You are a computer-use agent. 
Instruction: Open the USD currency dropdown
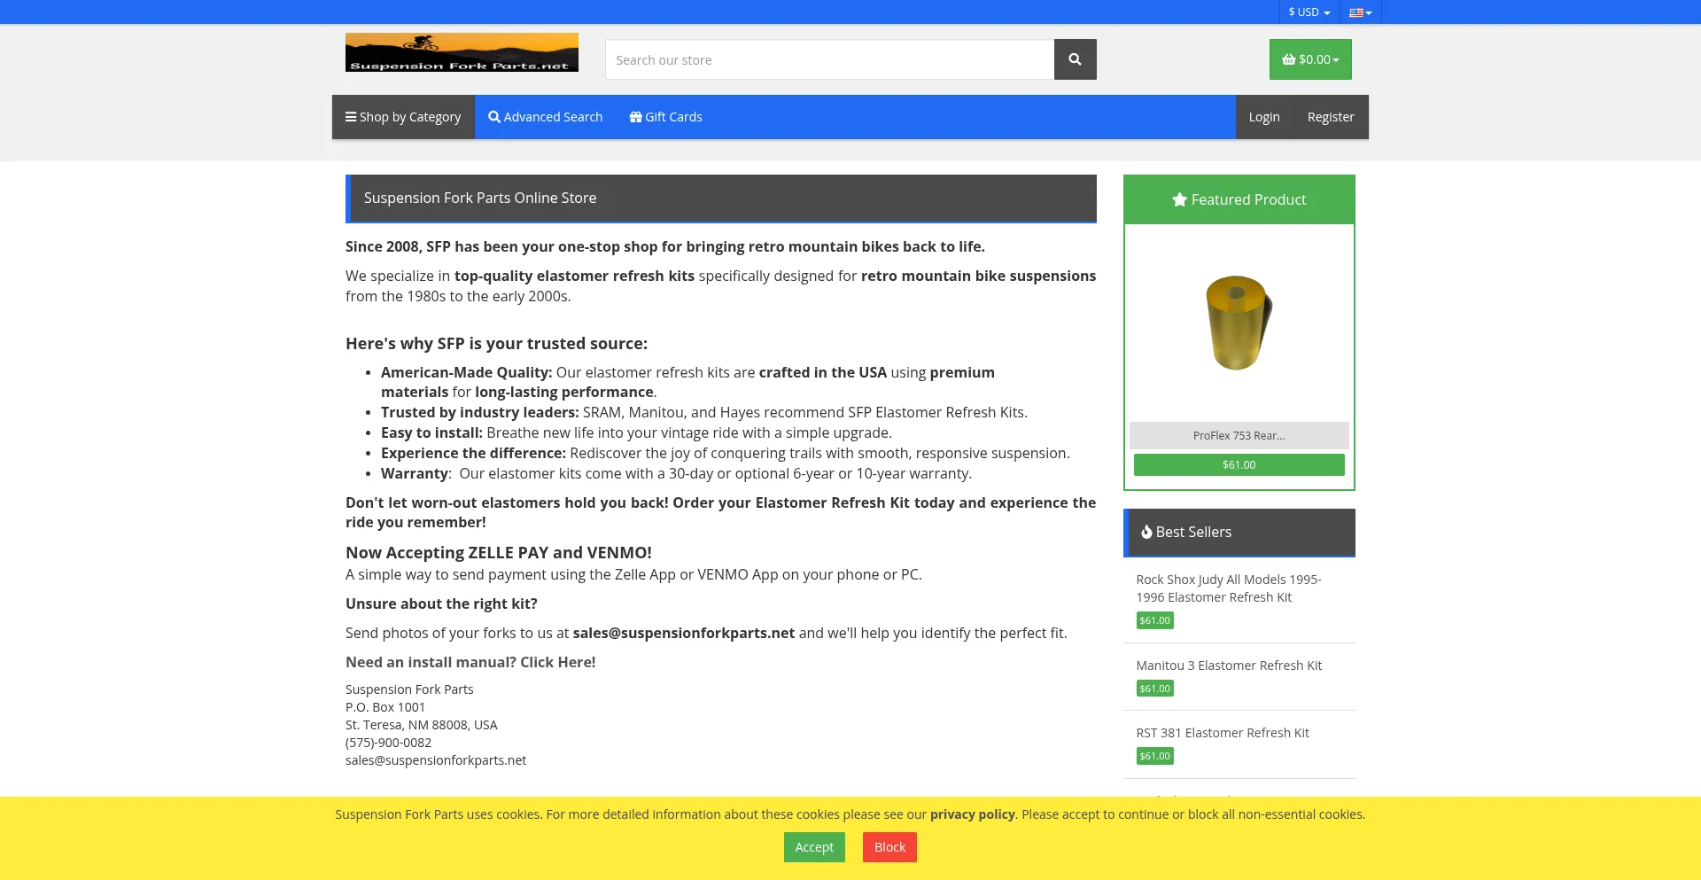point(1309,12)
